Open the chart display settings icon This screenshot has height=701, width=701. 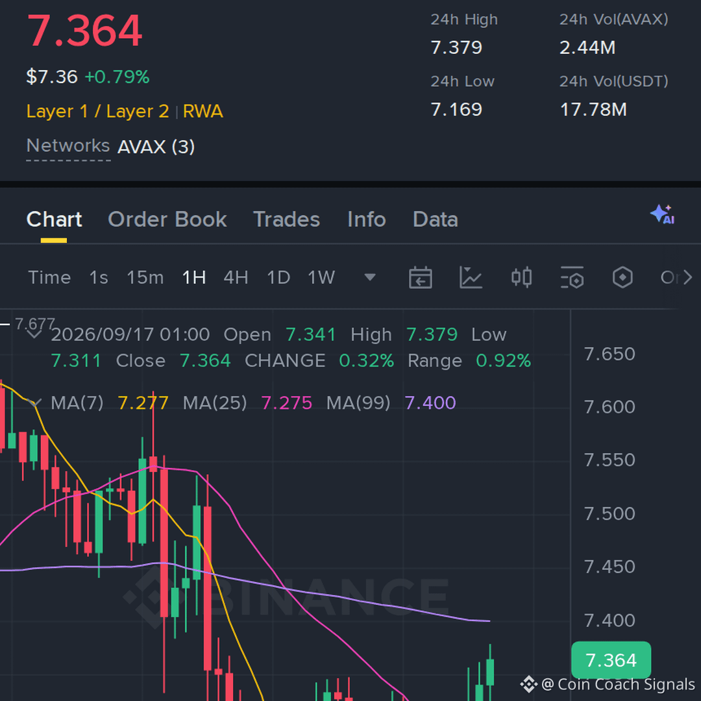tap(572, 278)
